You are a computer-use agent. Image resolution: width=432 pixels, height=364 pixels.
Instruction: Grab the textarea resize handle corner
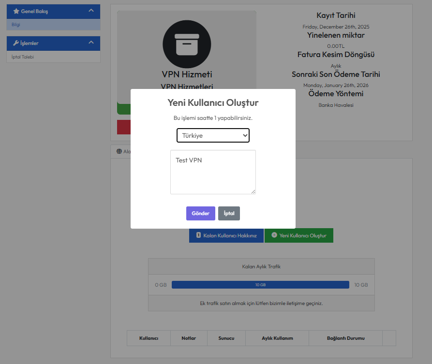point(253,191)
